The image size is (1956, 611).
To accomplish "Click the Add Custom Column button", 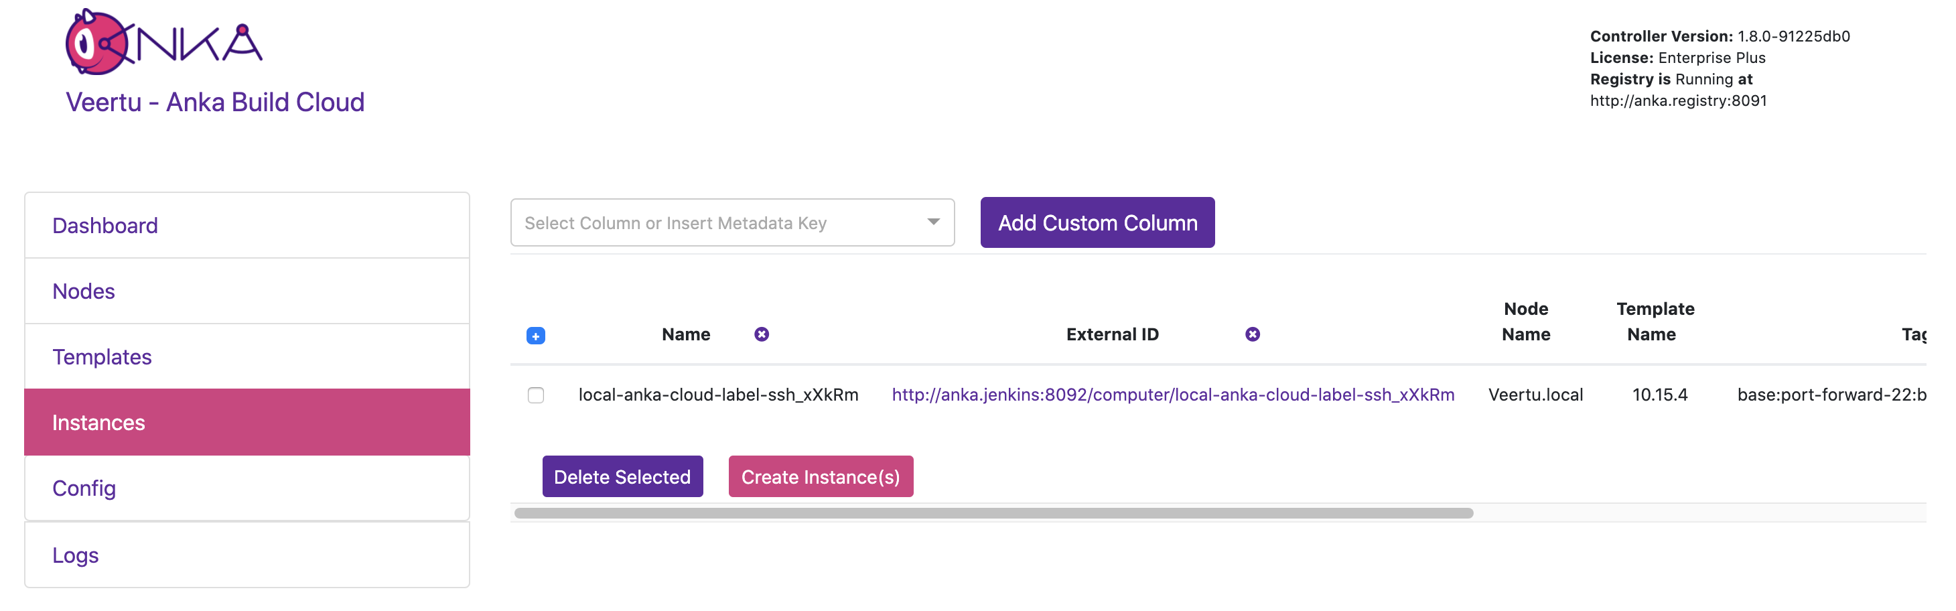I will [x=1097, y=222].
